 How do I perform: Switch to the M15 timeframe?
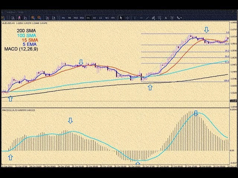click(x=75, y=17)
